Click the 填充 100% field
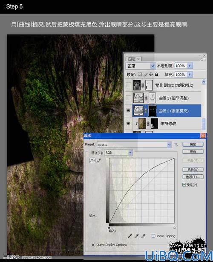 (x=181, y=75)
